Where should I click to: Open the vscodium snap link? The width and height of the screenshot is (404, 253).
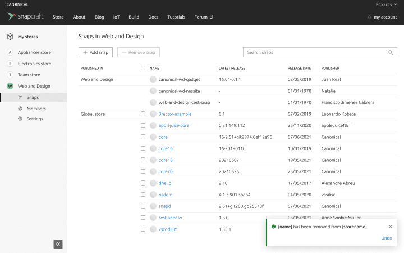(168, 229)
